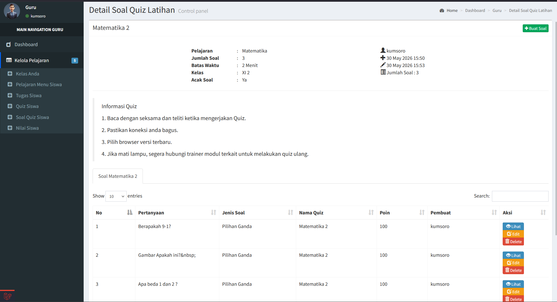Click the plus icon beside Nilai Siswa
Screen dimensions: 557x302
[10, 128]
